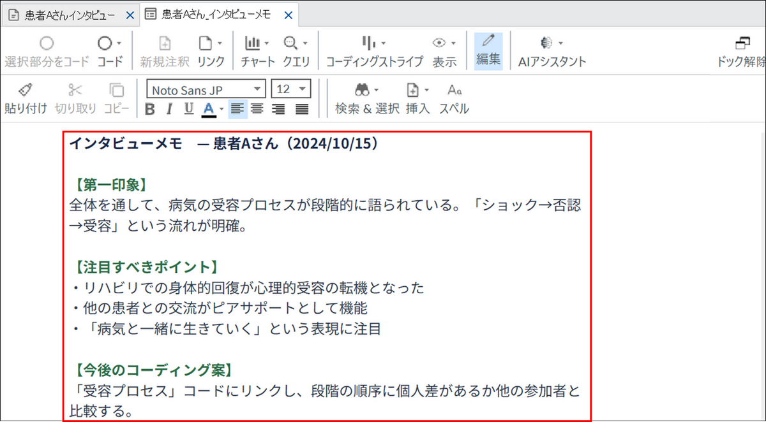Toggle italic formatting

coord(169,110)
